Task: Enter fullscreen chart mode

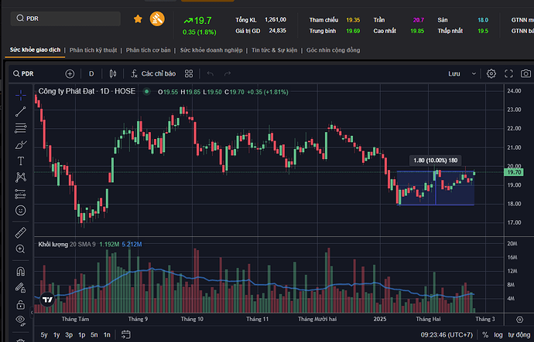Action: tap(508, 74)
